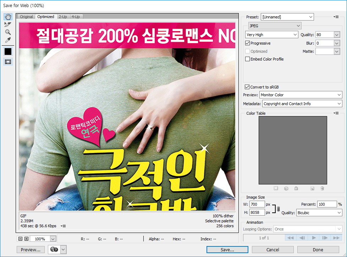Enable Embed Color Profile checkbox

pyautogui.click(x=247, y=59)
